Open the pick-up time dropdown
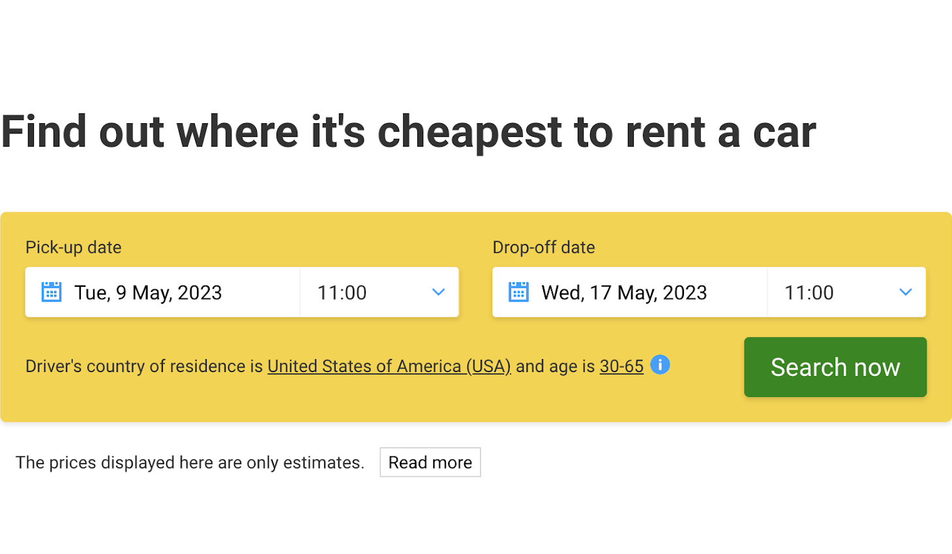This screenshot has width=952, height=554. [378, 292]
